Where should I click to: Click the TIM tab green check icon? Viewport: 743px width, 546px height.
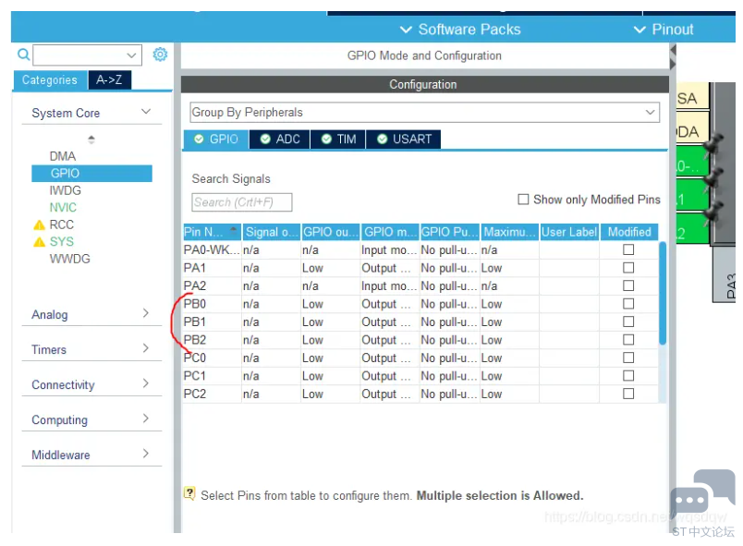[x=326, y=140]
